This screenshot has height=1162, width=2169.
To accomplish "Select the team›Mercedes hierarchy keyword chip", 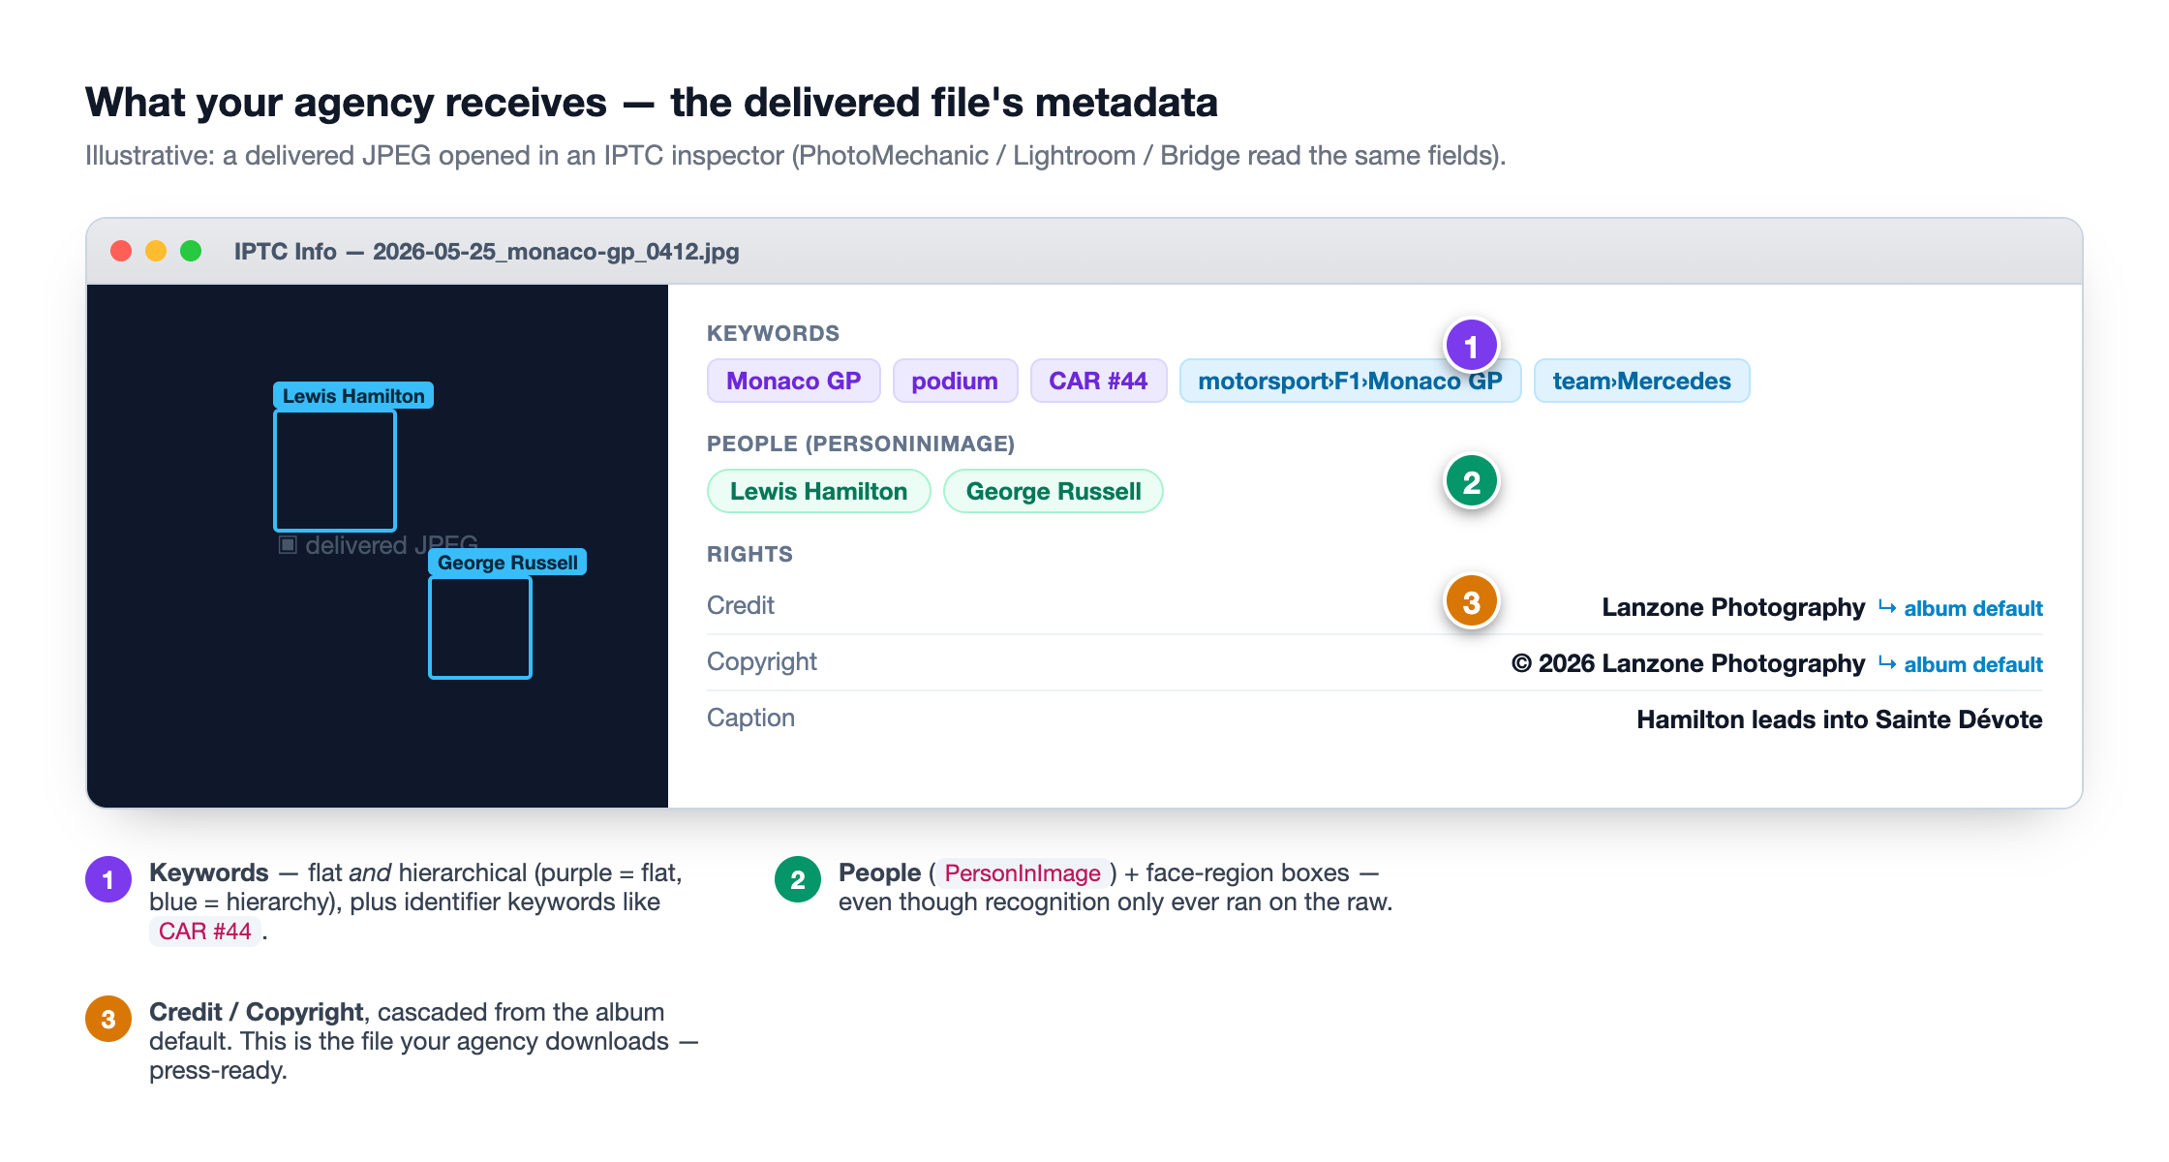I will coord(1642,381).
